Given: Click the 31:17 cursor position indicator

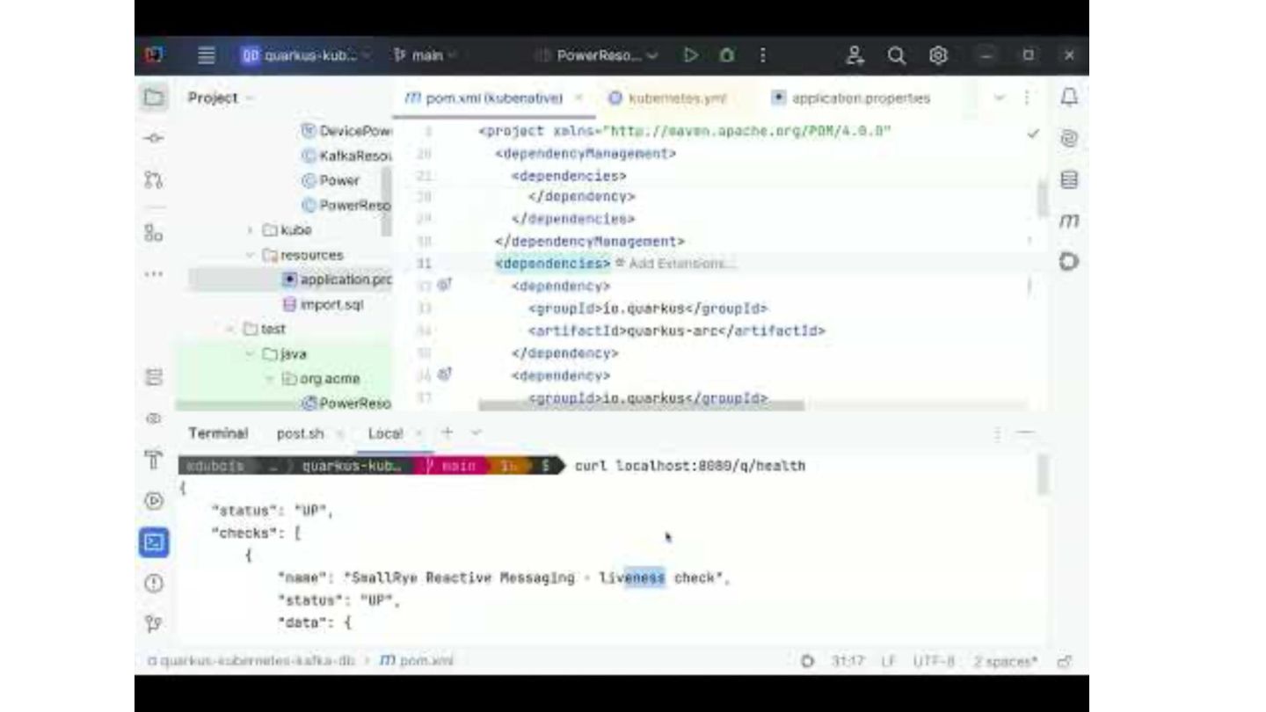Looking at the screenshot, I should (847, 660).
